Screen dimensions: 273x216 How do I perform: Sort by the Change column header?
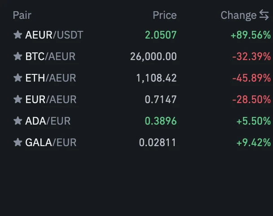[238, 15]
